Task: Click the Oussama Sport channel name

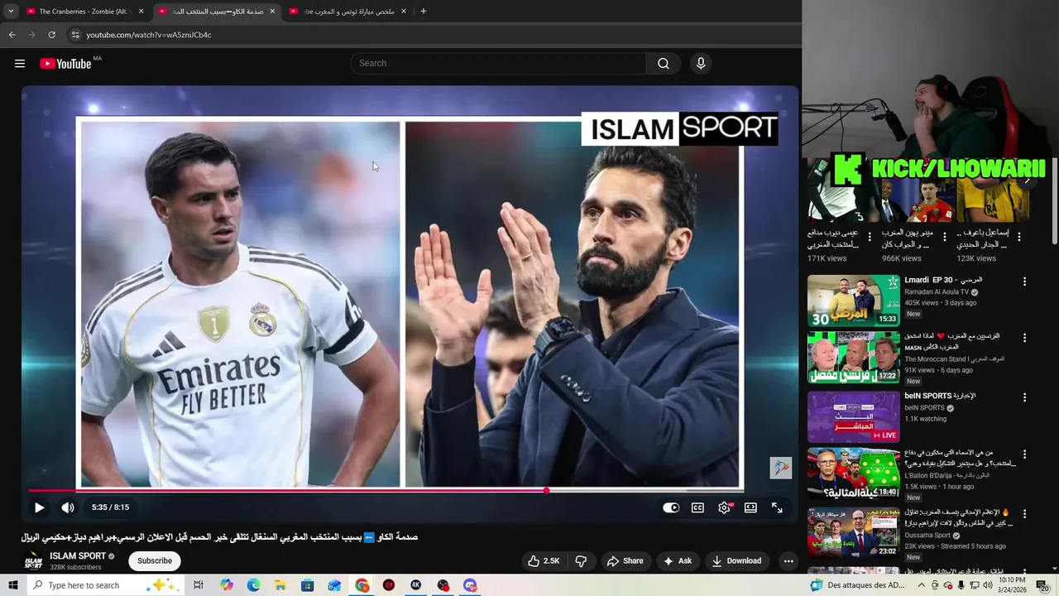Action: (927, 536)
